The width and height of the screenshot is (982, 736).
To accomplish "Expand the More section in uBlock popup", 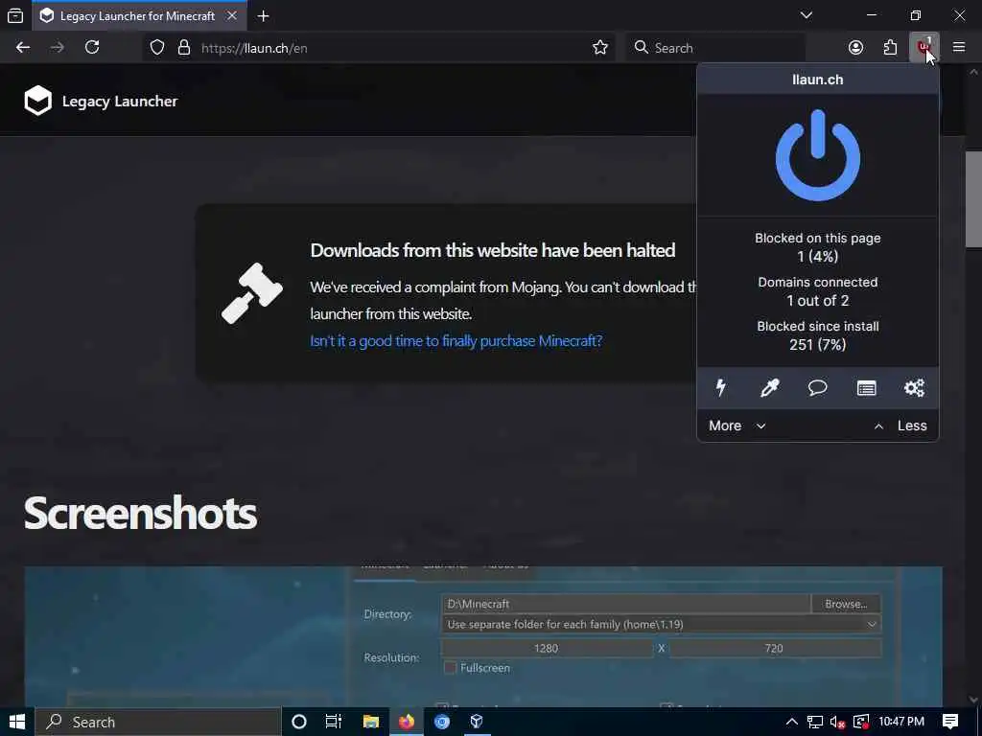I will point(737,425).
